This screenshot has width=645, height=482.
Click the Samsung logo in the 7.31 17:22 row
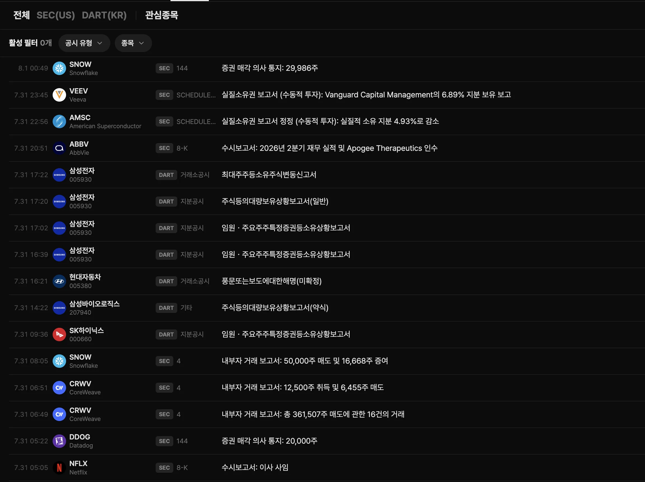59,175
